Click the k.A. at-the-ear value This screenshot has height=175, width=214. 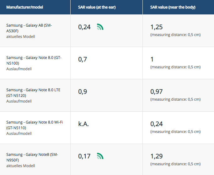83,124
